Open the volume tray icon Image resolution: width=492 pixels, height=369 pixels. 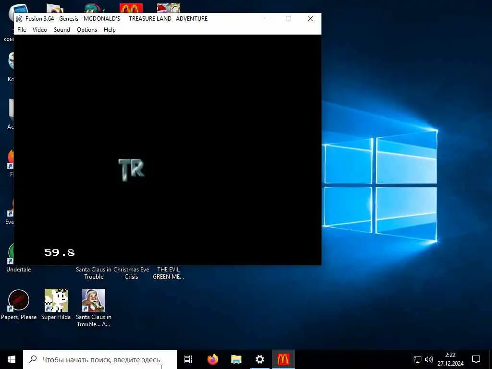[x=429, y=359]
